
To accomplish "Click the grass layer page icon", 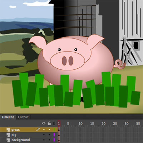I will tap(8, 129).
